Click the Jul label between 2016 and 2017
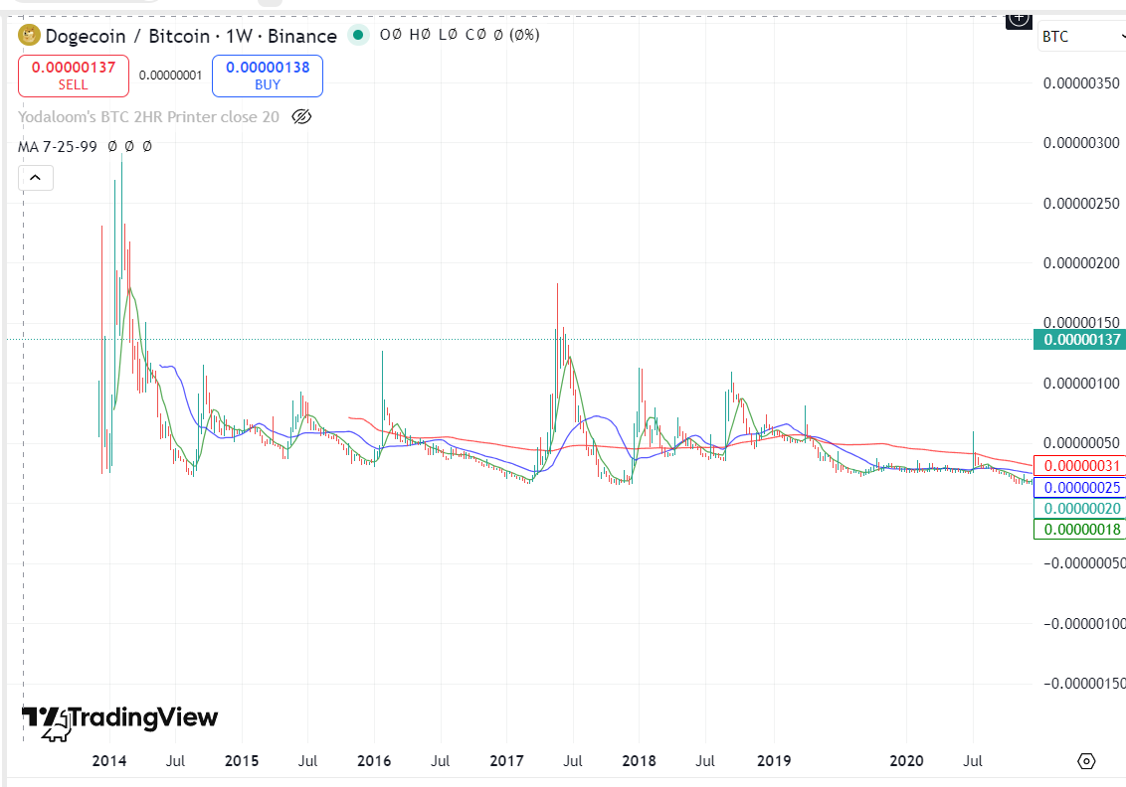1126x787 pixels. click(x=441, y=761)
